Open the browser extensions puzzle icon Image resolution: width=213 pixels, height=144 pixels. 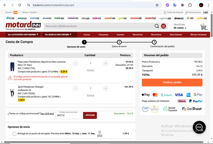click(190, 5)
